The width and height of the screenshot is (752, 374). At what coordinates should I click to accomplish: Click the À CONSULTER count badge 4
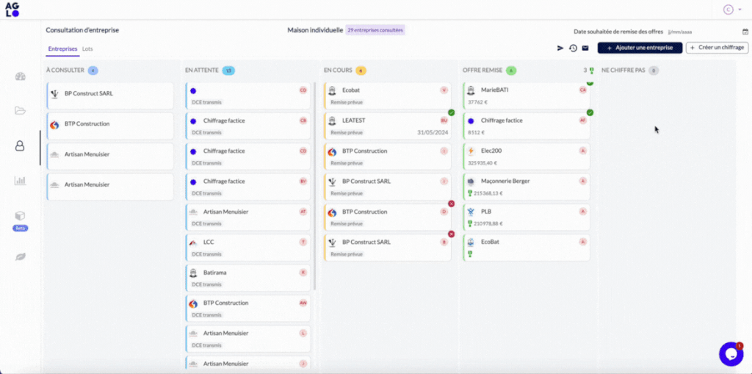click(93, 71)
